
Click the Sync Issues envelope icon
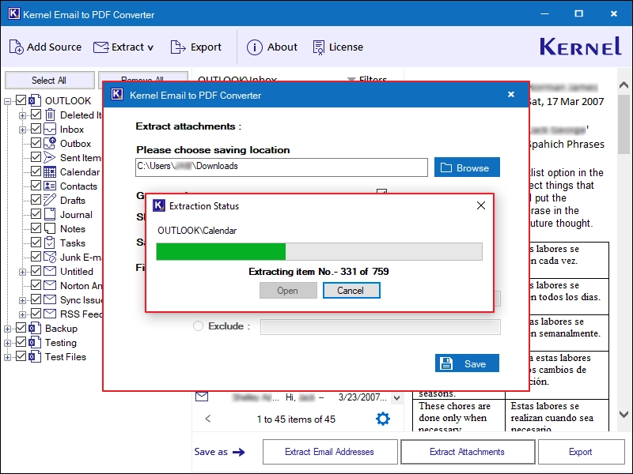tap(50, 299)
